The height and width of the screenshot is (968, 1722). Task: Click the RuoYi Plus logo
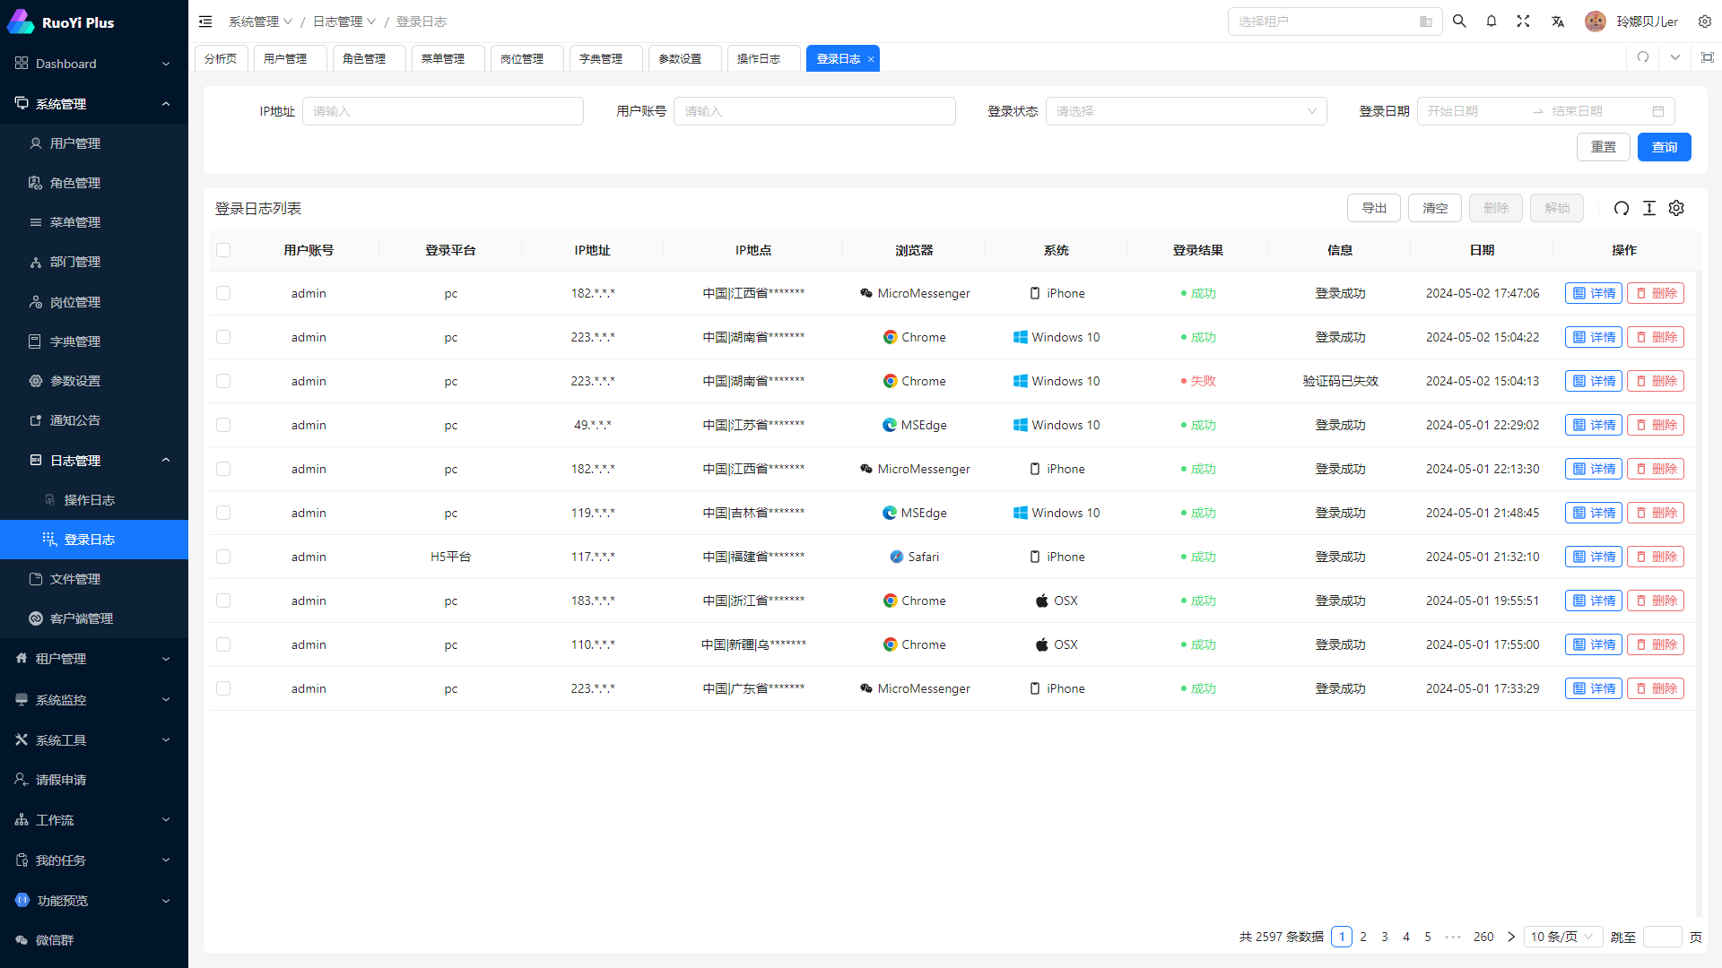[61, 22]
